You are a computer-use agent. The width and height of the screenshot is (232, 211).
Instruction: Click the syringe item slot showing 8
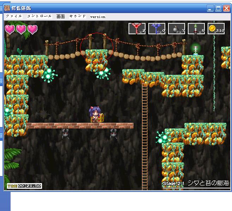point(196,29)
